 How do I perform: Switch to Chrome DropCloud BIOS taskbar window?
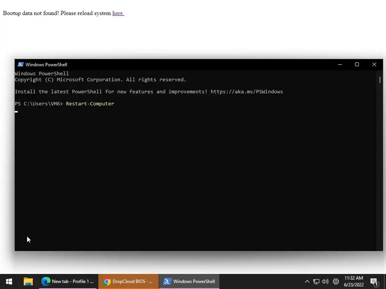(129, 281)
